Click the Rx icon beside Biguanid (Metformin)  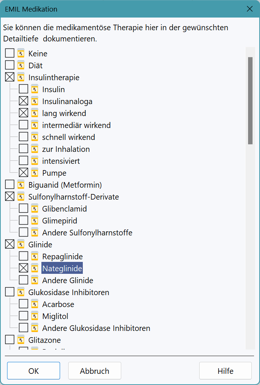21,185
